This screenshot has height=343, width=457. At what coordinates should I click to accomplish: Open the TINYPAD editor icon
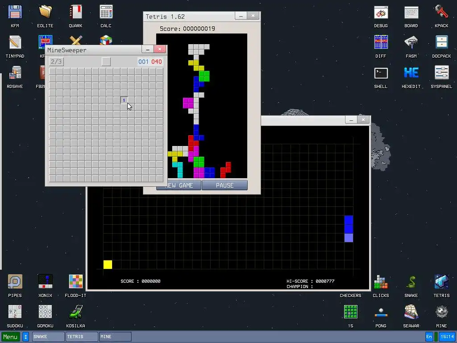coord(15,46)
